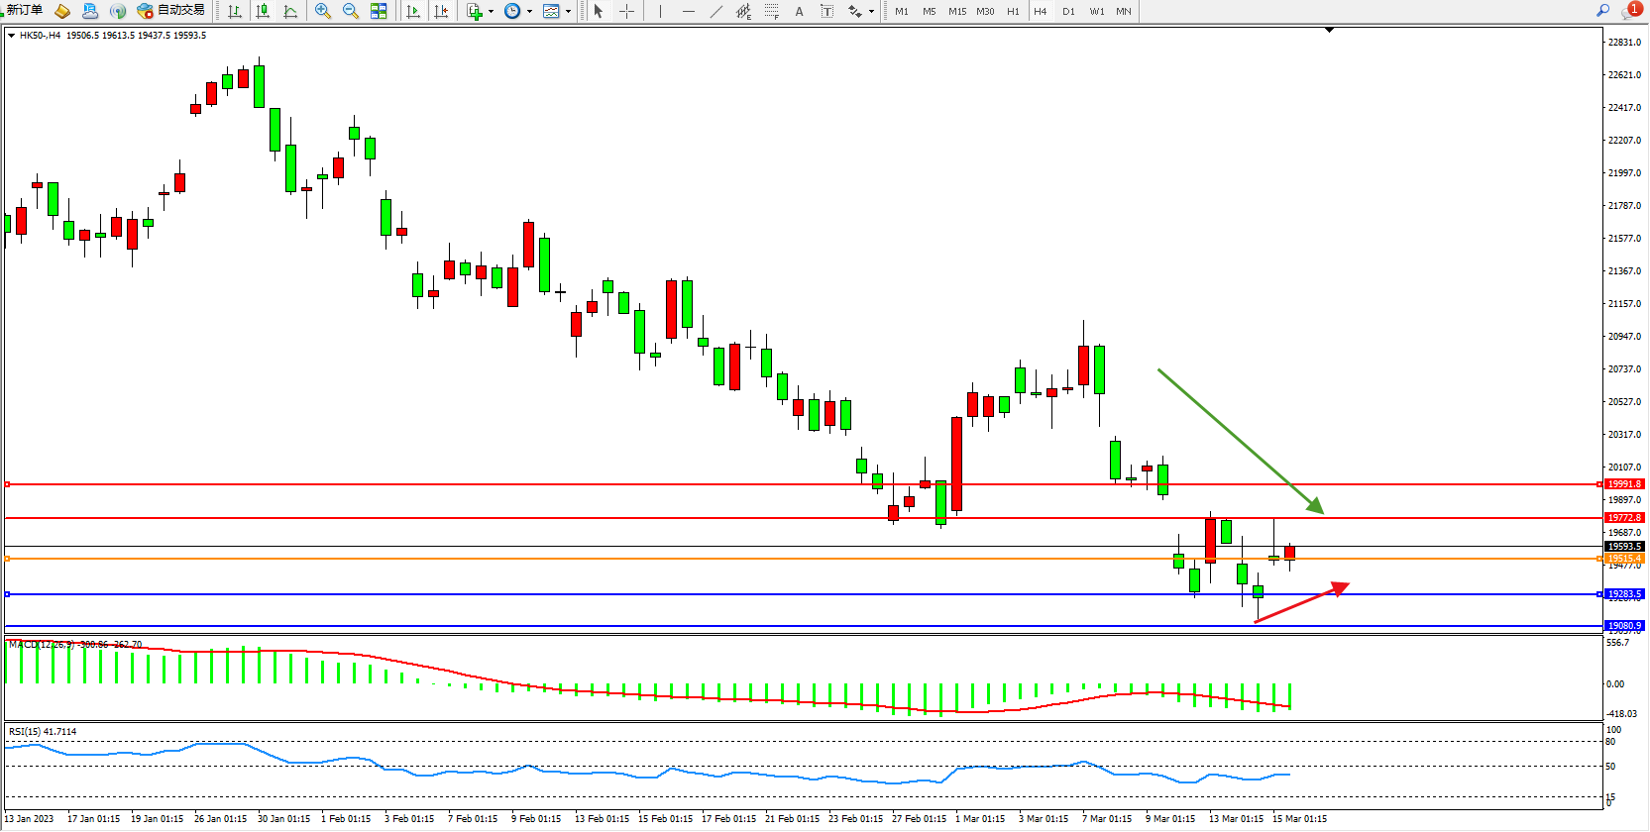Switch to the M15 timeframe
The image size is (1650, 832).
pyautogui.click(x=956, y=12)
